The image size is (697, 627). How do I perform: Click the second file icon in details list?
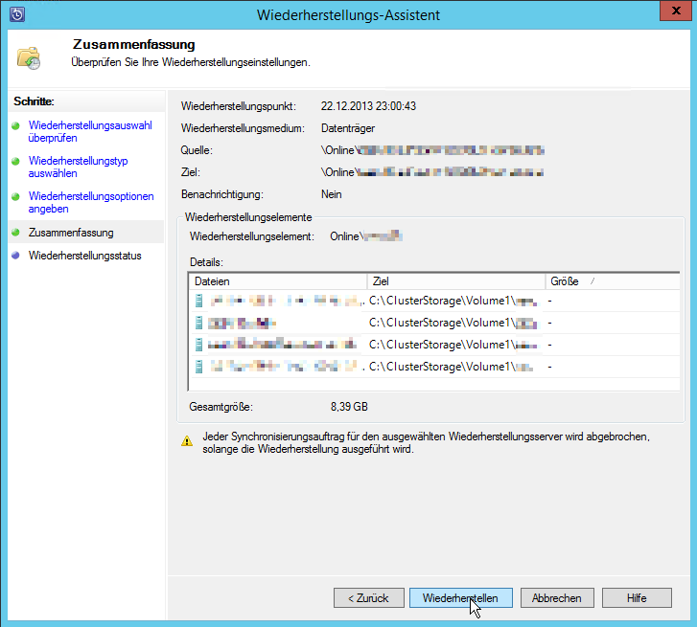199,323
